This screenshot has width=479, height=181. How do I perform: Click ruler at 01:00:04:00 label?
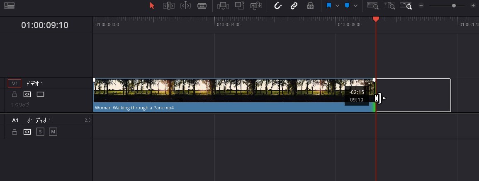click(229, 25)
